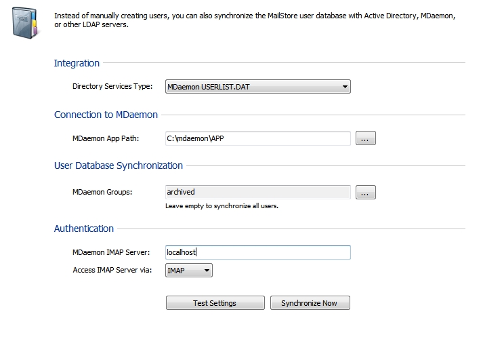This screenshot has height=337, width=483.
Task: Expand the Access IMAP Server via dropdown
Action: (x=189, y=271)
